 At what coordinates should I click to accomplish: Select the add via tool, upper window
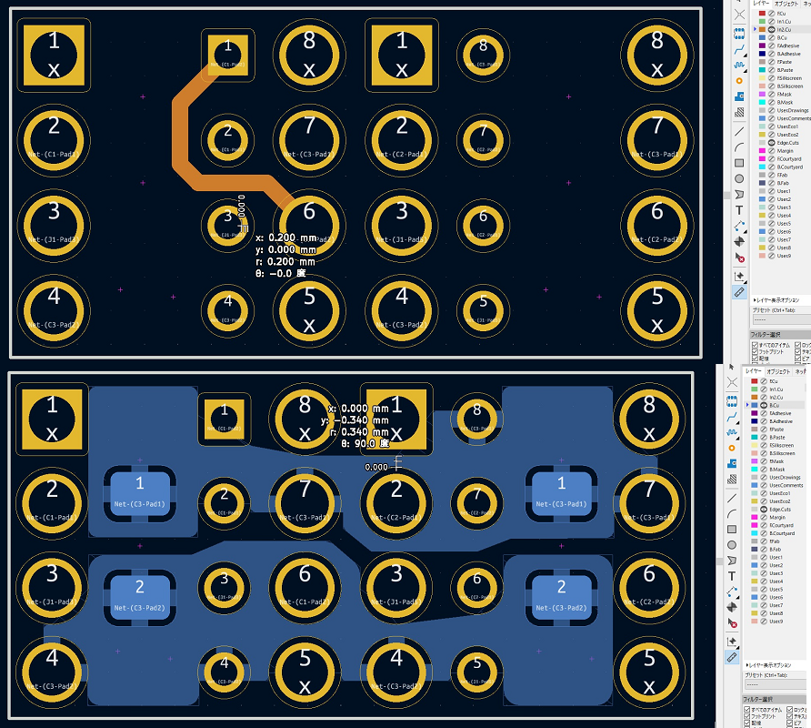pos(739,81)
